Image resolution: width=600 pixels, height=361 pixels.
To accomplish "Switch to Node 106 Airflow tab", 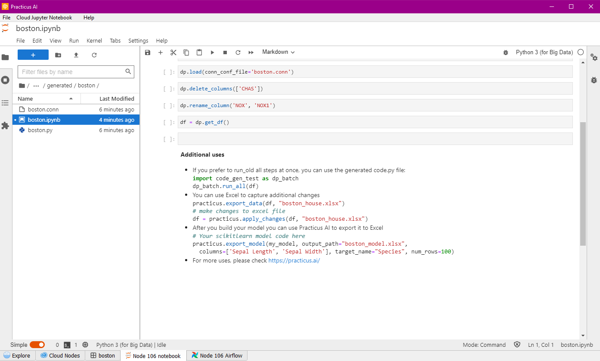I will (217, 355).
